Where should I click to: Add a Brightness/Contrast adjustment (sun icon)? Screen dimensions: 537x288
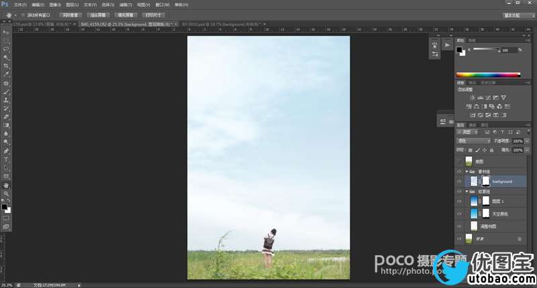[x=473, y=98]
